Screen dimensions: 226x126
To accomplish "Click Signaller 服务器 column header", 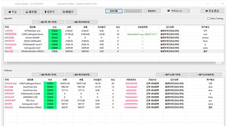I will [x=32, y=27].
